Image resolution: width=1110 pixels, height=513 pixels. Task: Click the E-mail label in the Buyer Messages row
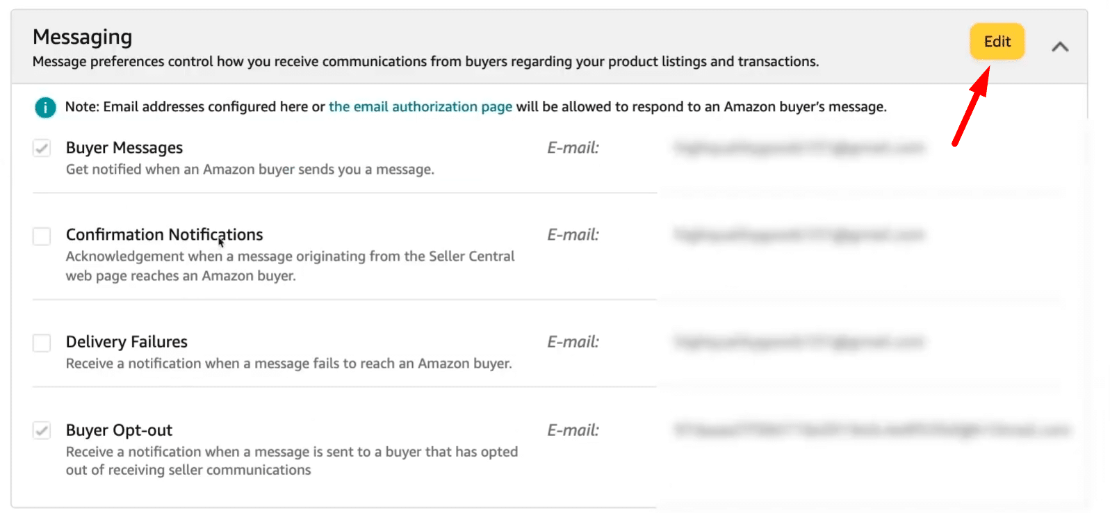coord(573,147)
